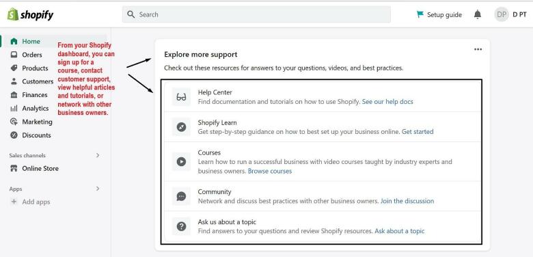Click the Help Center glasses icon
This screenshot has width=533, height=257.
[181, 97]
